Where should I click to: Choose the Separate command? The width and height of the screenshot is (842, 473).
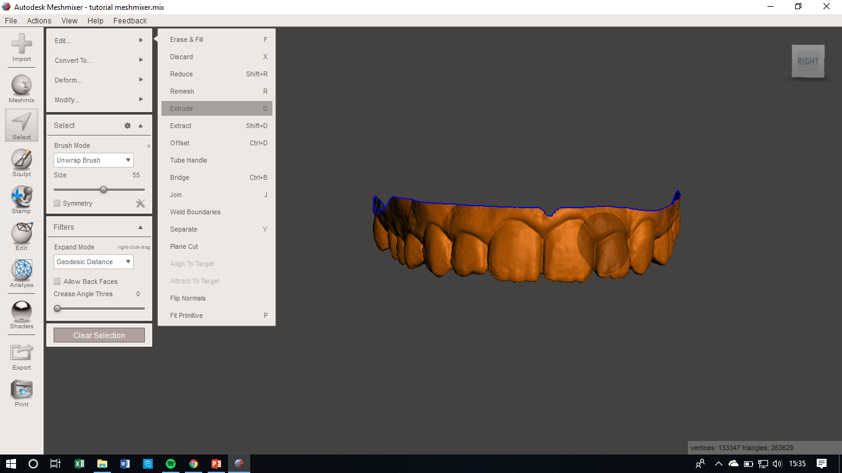tap(217, 229)
